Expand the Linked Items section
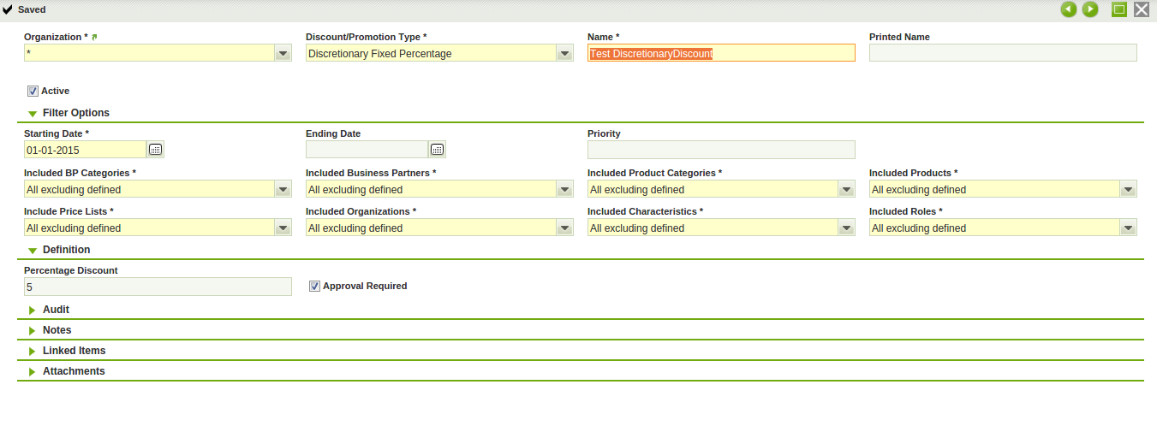 (74, 351)
